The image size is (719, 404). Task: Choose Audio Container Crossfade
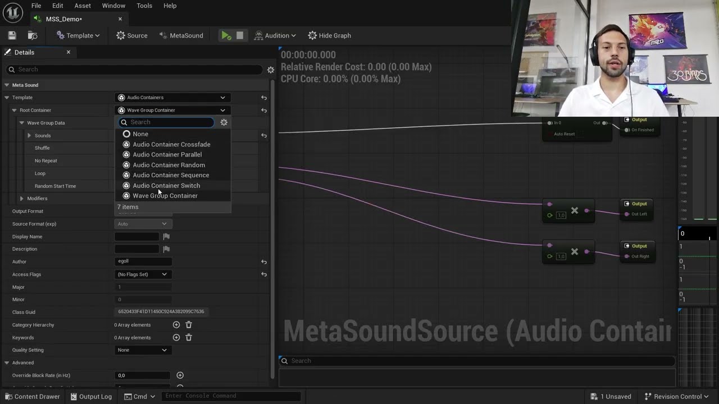coord(174,144)
